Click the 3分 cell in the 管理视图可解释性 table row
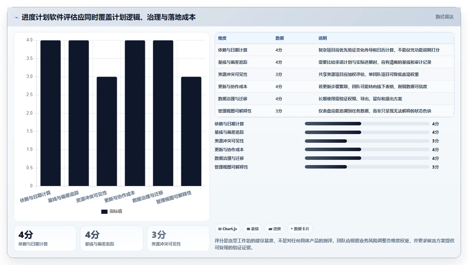Image resolution: width=468 pixels, height=265 pixels. point(279,111)
